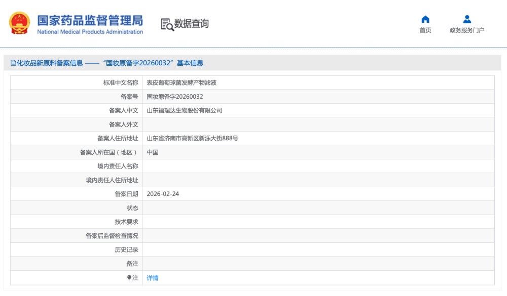The width and height of the screenshot is (507, 296).
Task: Click the 技术要求 row label
Action: tap(126, 222)
